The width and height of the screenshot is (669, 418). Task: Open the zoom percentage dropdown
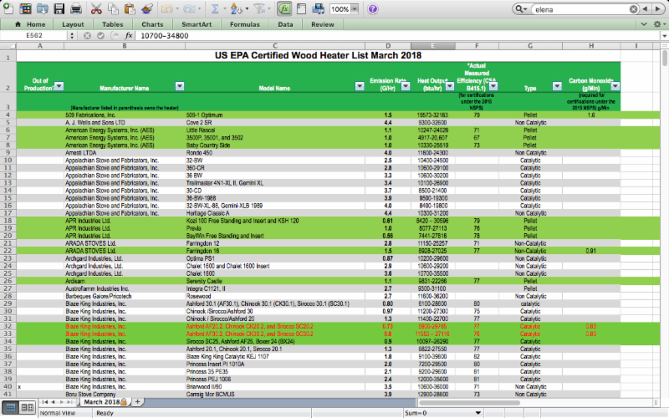(356, 9)
